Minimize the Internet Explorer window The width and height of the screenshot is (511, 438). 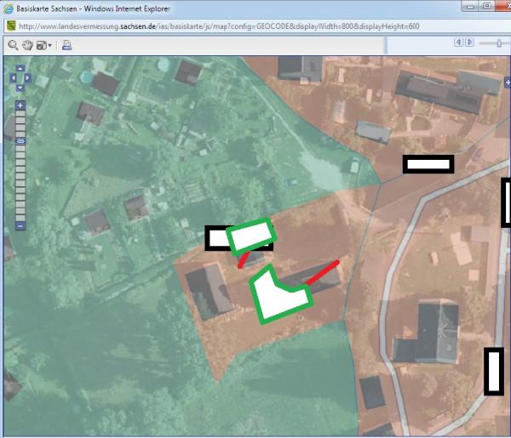click(470, 6)
